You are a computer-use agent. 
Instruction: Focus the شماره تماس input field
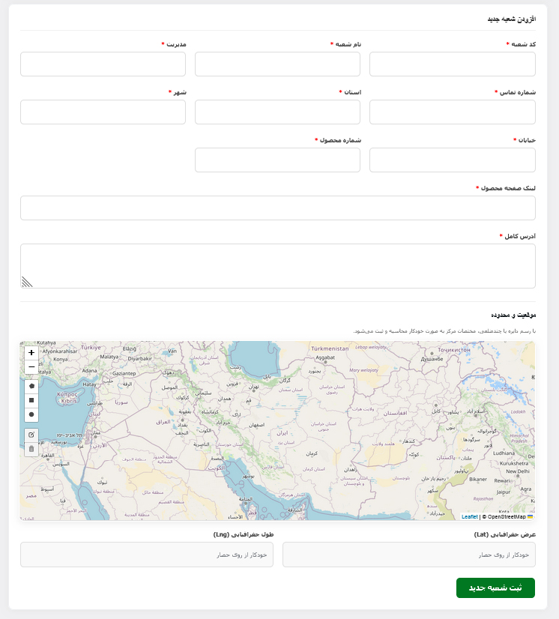click(452, 112)
